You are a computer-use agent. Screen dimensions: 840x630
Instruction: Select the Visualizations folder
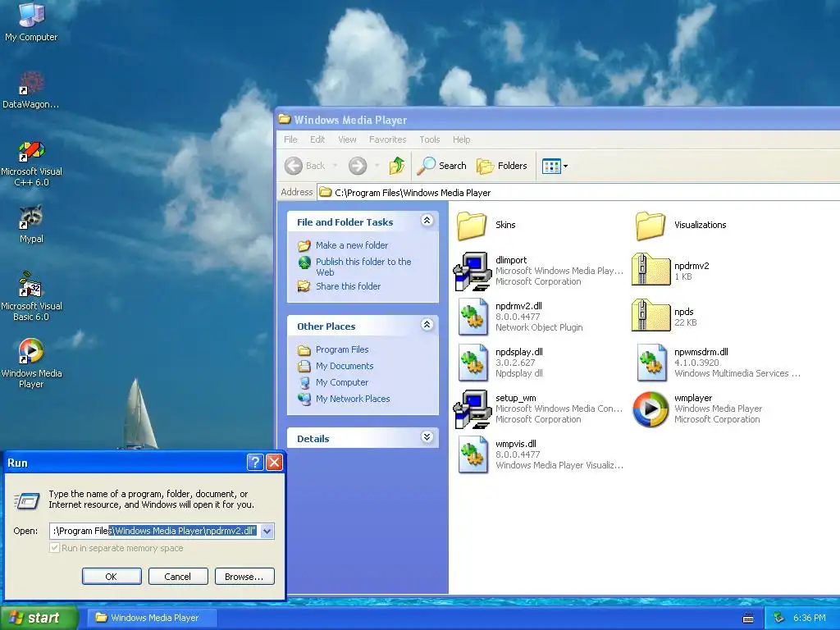point(680,225)
